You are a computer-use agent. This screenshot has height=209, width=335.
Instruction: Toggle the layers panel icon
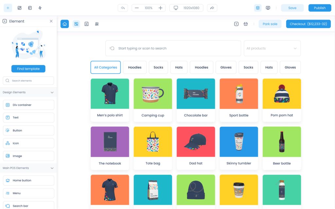258,8
